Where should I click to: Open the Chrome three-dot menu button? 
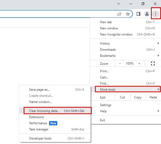pyautogui.click(x=155, y=14)
